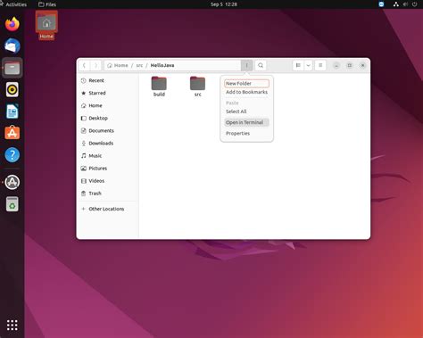
Task: Open Rhythmbox from the dock
Action: point(12,89)
